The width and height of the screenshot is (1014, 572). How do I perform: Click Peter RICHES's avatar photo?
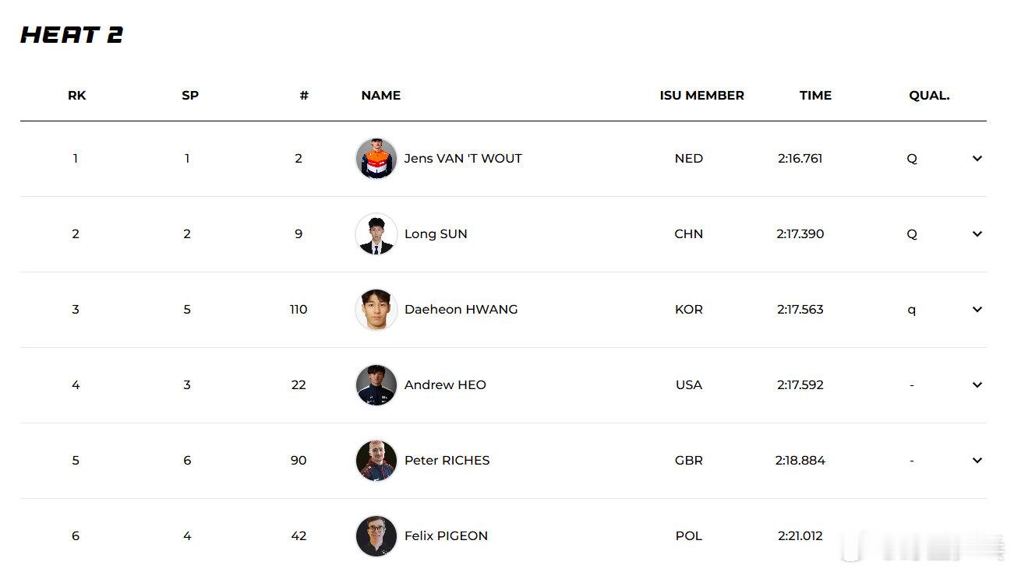pos(376,461)
